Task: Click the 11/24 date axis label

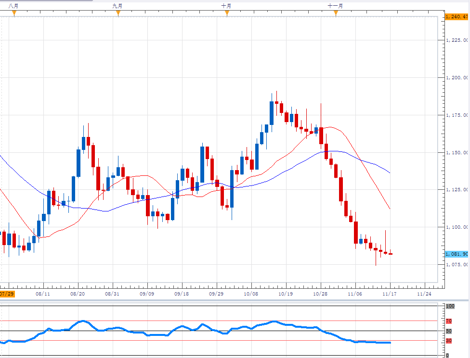Action: tap(424, 294)
